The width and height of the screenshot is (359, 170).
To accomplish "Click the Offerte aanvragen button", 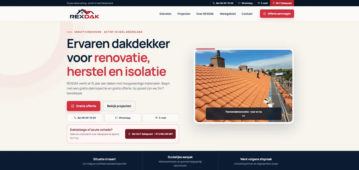I will pyautogui.click(x=277, y=13).
